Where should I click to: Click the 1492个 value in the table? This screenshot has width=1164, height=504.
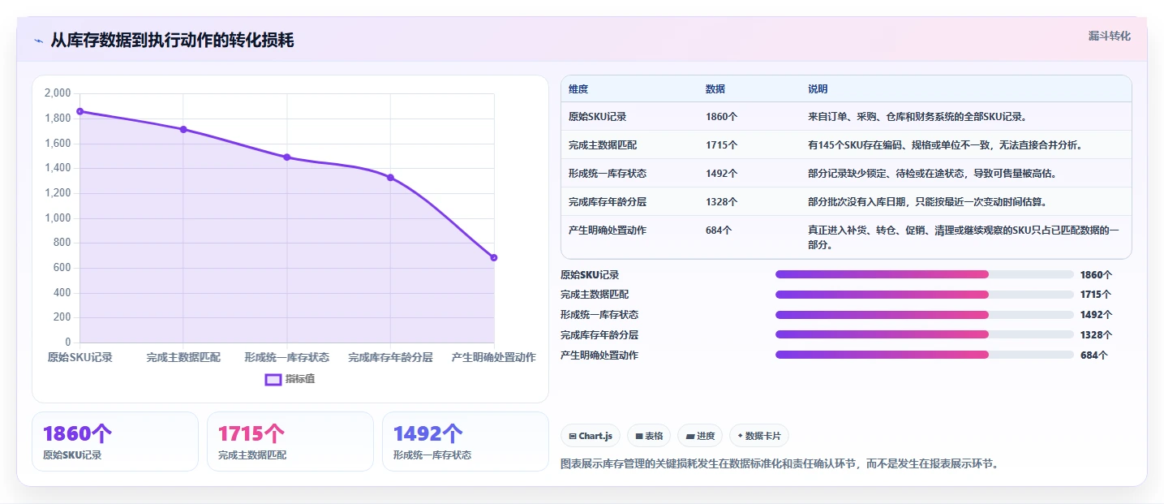(721, 173)
